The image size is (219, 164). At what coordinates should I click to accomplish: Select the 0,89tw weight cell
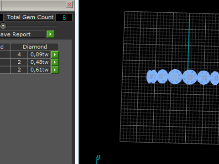[x=39, y=55]
